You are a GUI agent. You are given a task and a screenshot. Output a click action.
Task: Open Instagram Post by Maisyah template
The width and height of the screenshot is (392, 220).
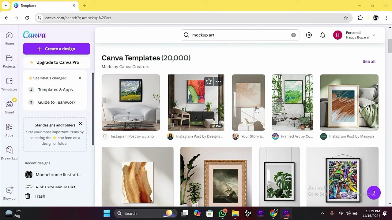click(349, 102)
